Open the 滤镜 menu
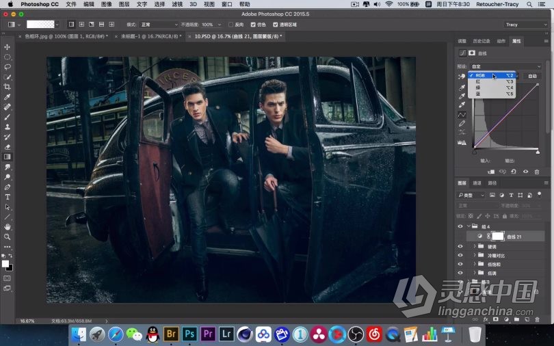The image size is (554, 346). [177, 4]
